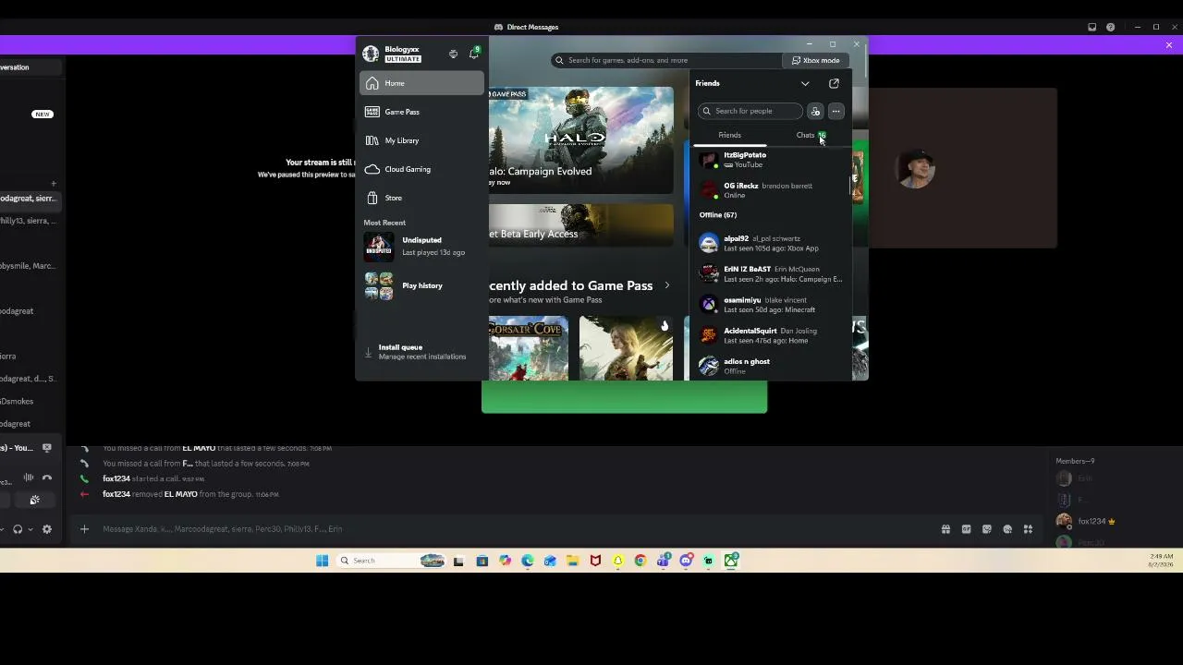Open the Discord gift icon
Viewport: 1183px width, 665px height.
pos(945,529)
